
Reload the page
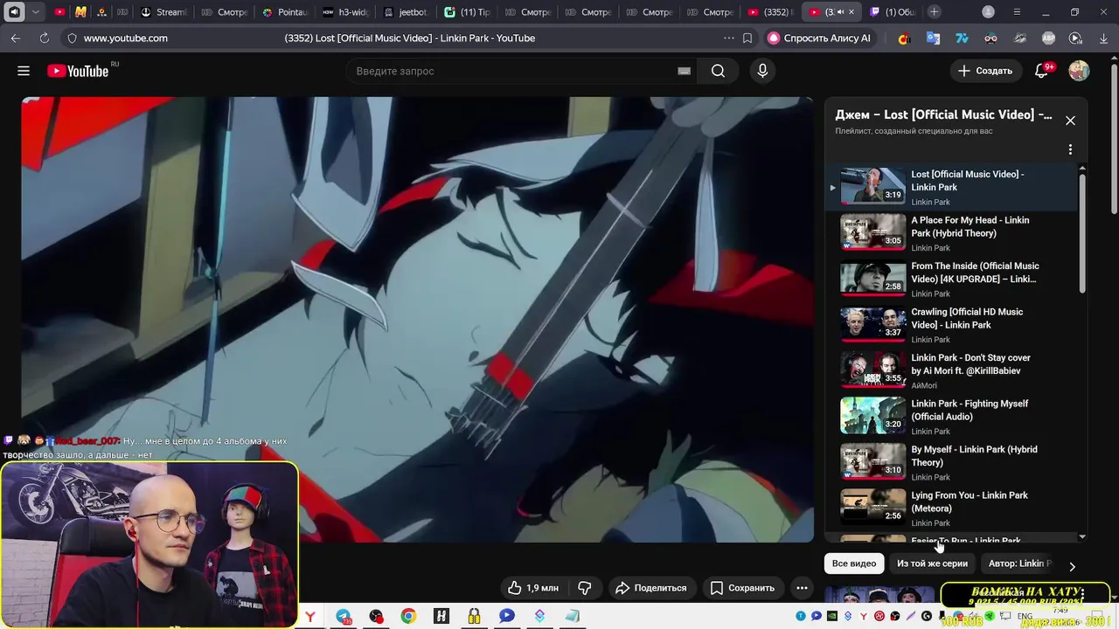coord(44,38)
